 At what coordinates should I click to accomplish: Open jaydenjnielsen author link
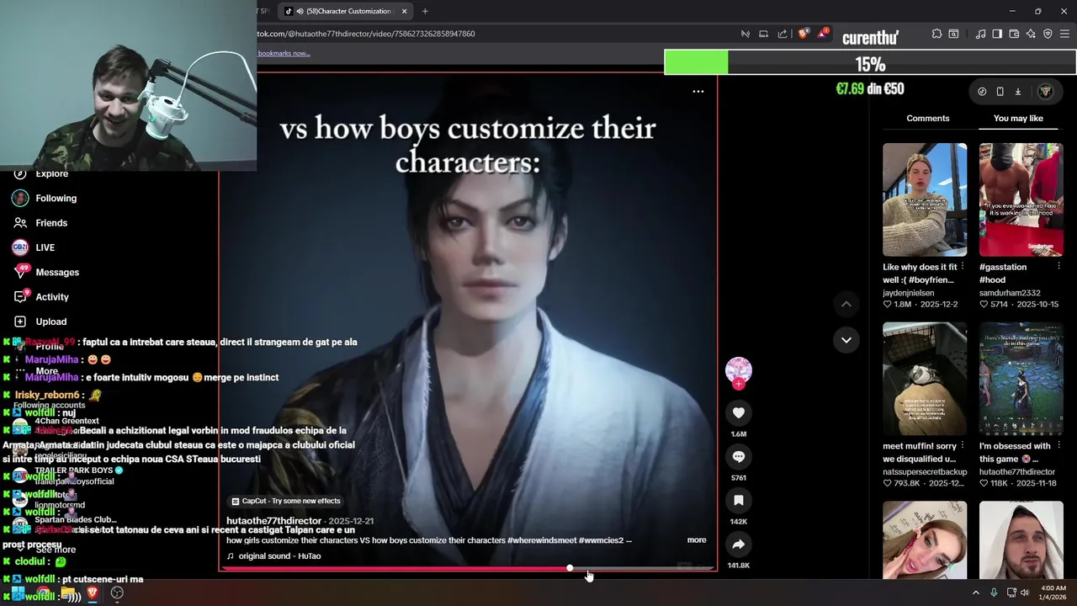908,293
